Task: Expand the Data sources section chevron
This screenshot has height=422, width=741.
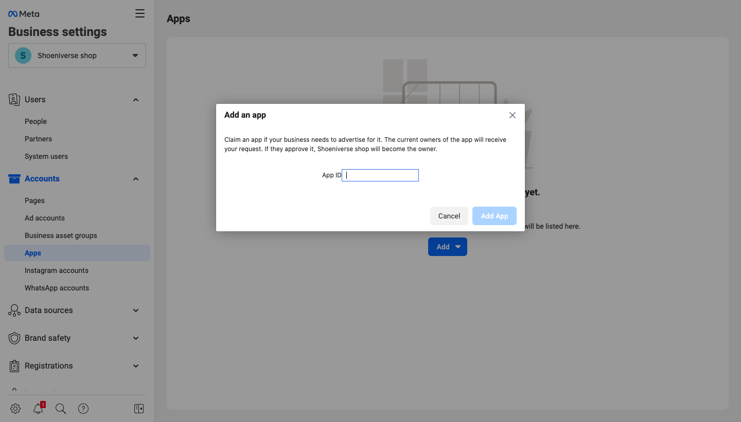Action: tap(136, 310)
